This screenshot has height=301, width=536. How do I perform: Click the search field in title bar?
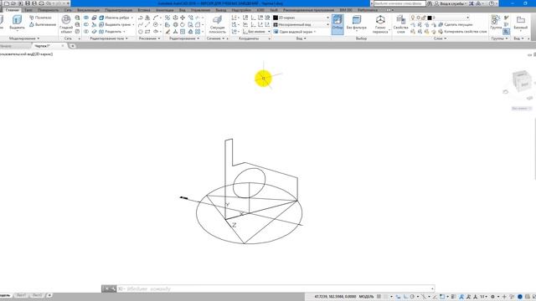pos(399,3)
